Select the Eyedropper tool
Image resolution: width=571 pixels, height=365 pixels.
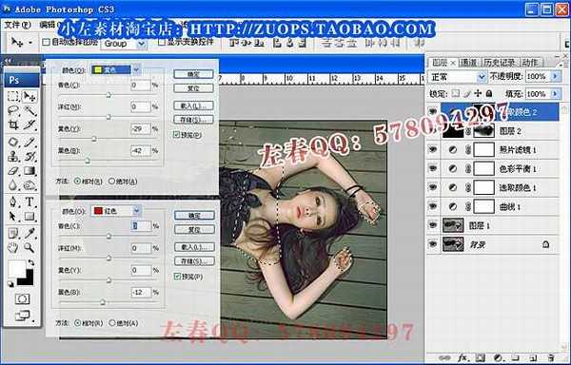tap(30, 233)
